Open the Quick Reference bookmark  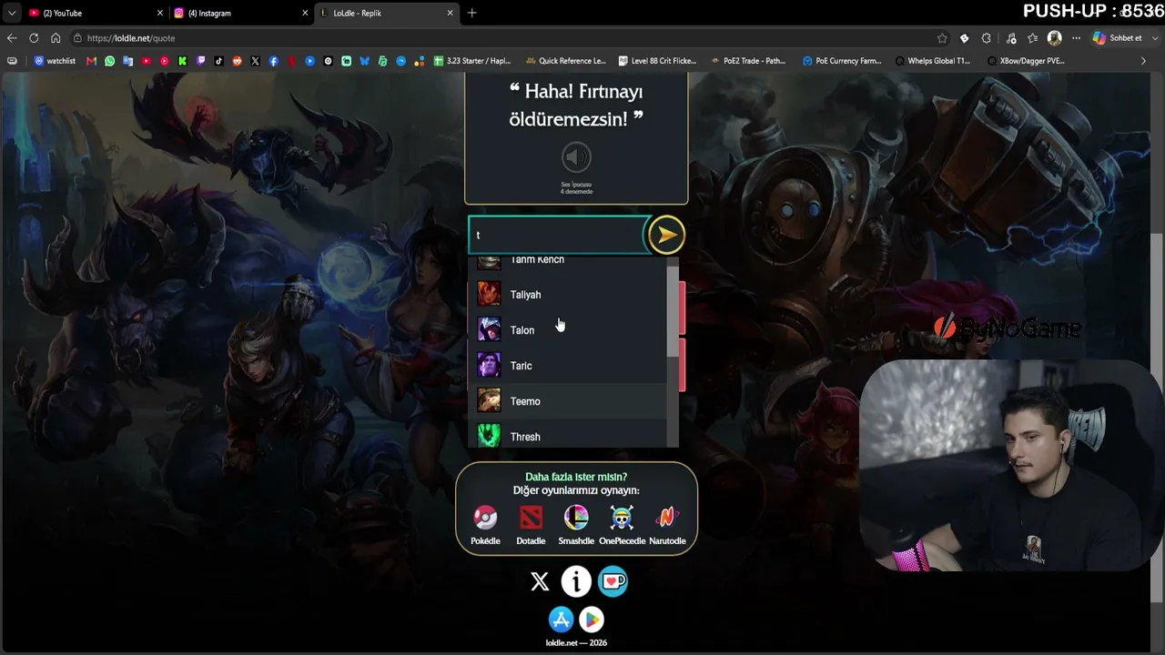point(565,61)
